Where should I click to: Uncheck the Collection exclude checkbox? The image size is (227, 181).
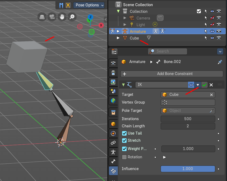point(199,11)
